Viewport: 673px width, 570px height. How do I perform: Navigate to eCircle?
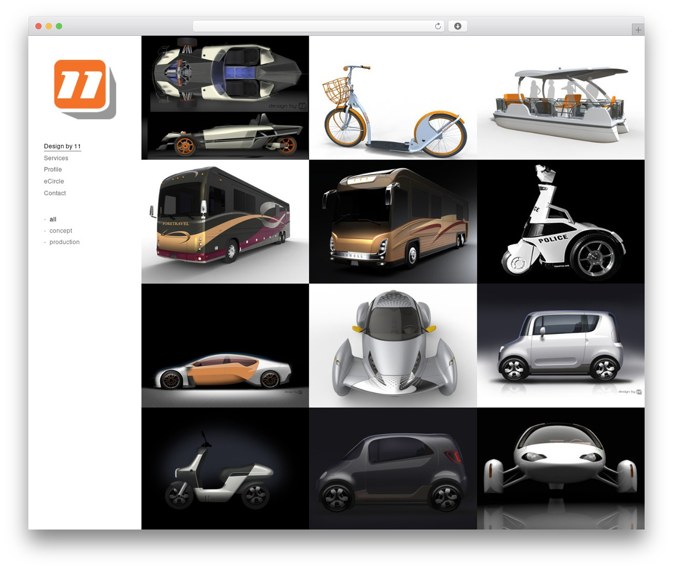pos(54,181)
